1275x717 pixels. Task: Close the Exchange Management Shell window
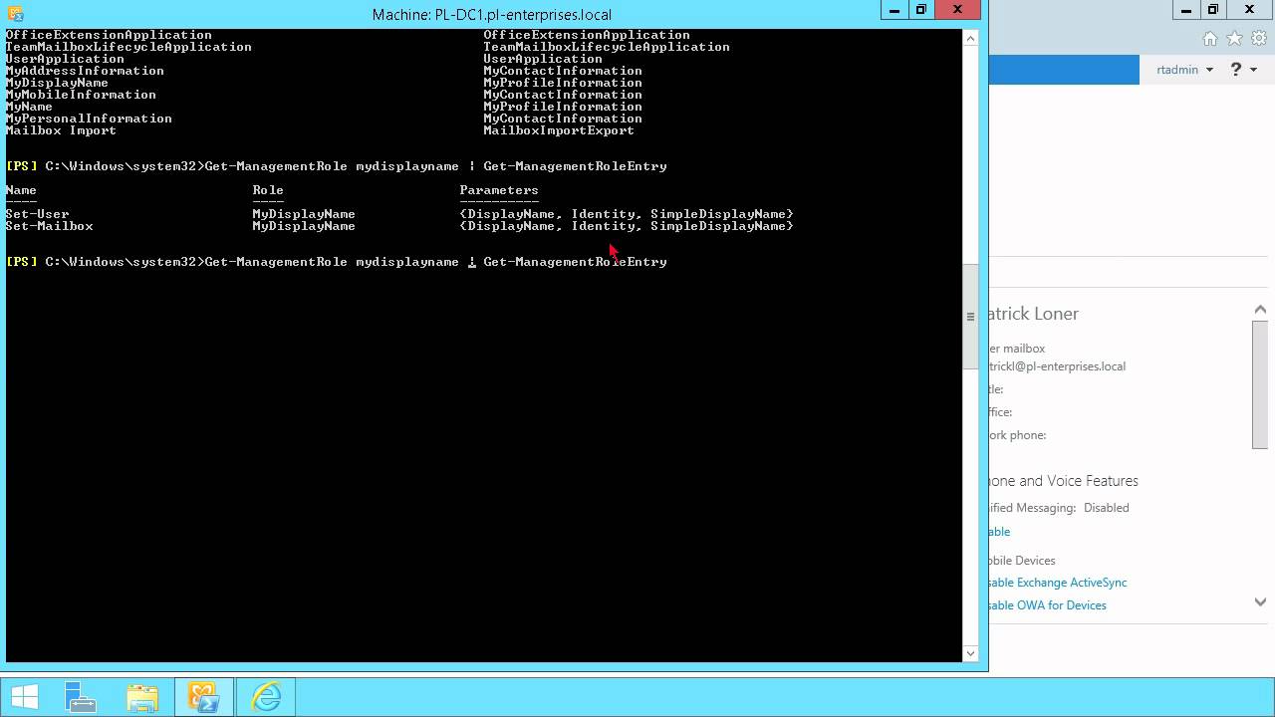tap(958, 10)
